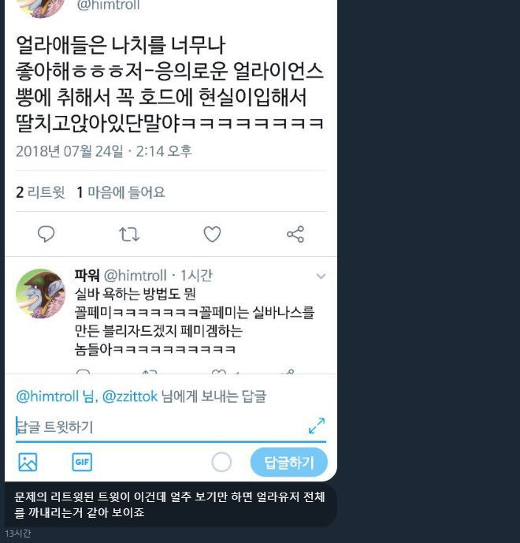Expand the reply composer with arrows icon
This screenshot has height=543, width=520.
[x=317, y=426]
